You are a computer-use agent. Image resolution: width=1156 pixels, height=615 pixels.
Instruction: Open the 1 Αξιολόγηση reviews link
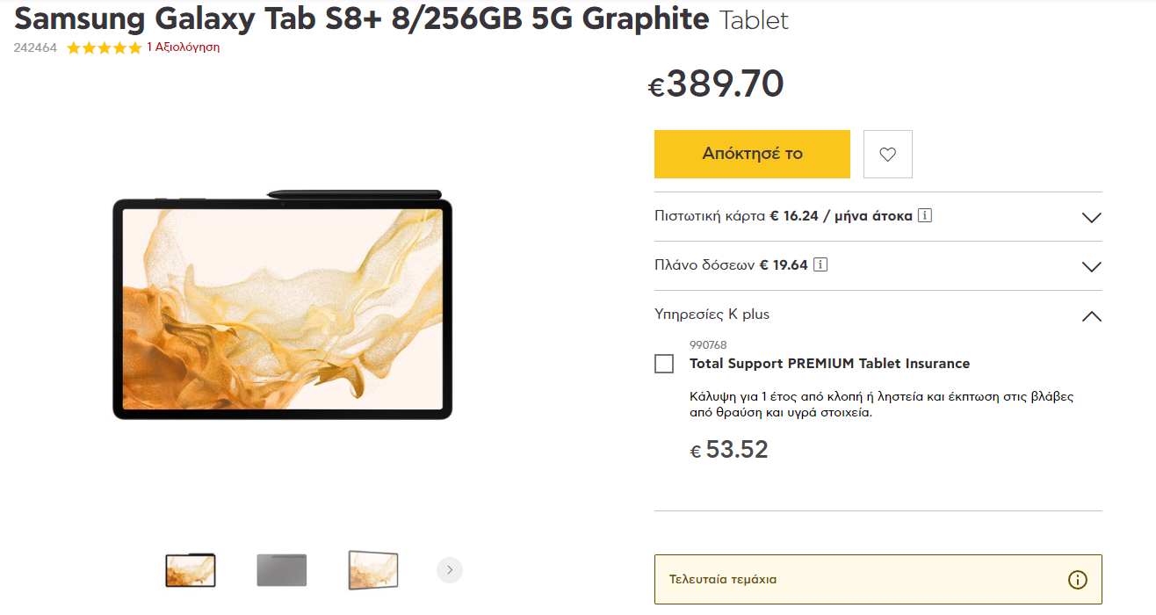[x=183, y=47]
